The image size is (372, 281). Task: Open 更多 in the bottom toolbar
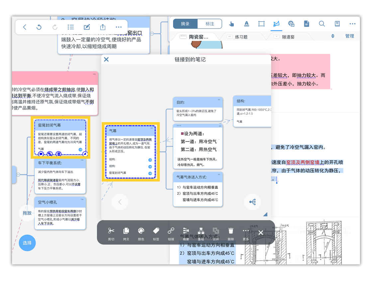pos(246,234)
